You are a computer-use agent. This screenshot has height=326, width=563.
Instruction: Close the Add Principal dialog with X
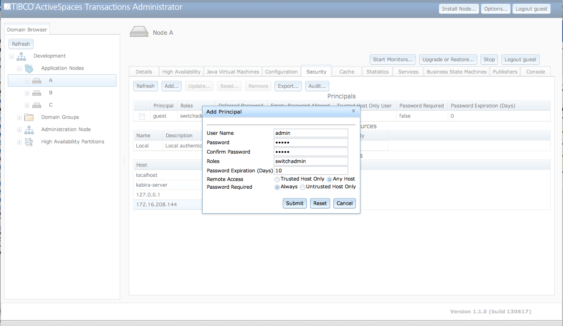[353, 111]
